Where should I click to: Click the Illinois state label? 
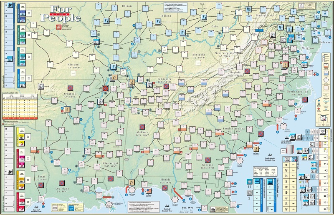pyautogui.click(x=127, y=6)
